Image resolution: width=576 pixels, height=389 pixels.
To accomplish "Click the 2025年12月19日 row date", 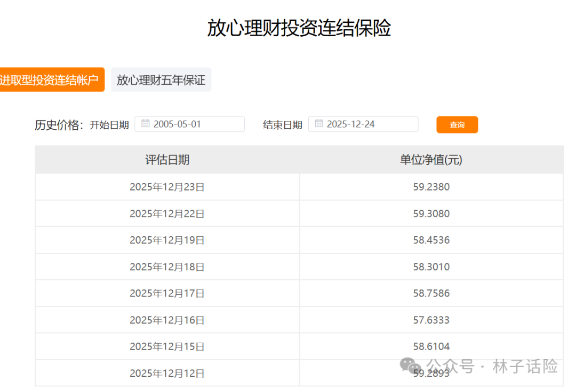I will coord(167,240).
